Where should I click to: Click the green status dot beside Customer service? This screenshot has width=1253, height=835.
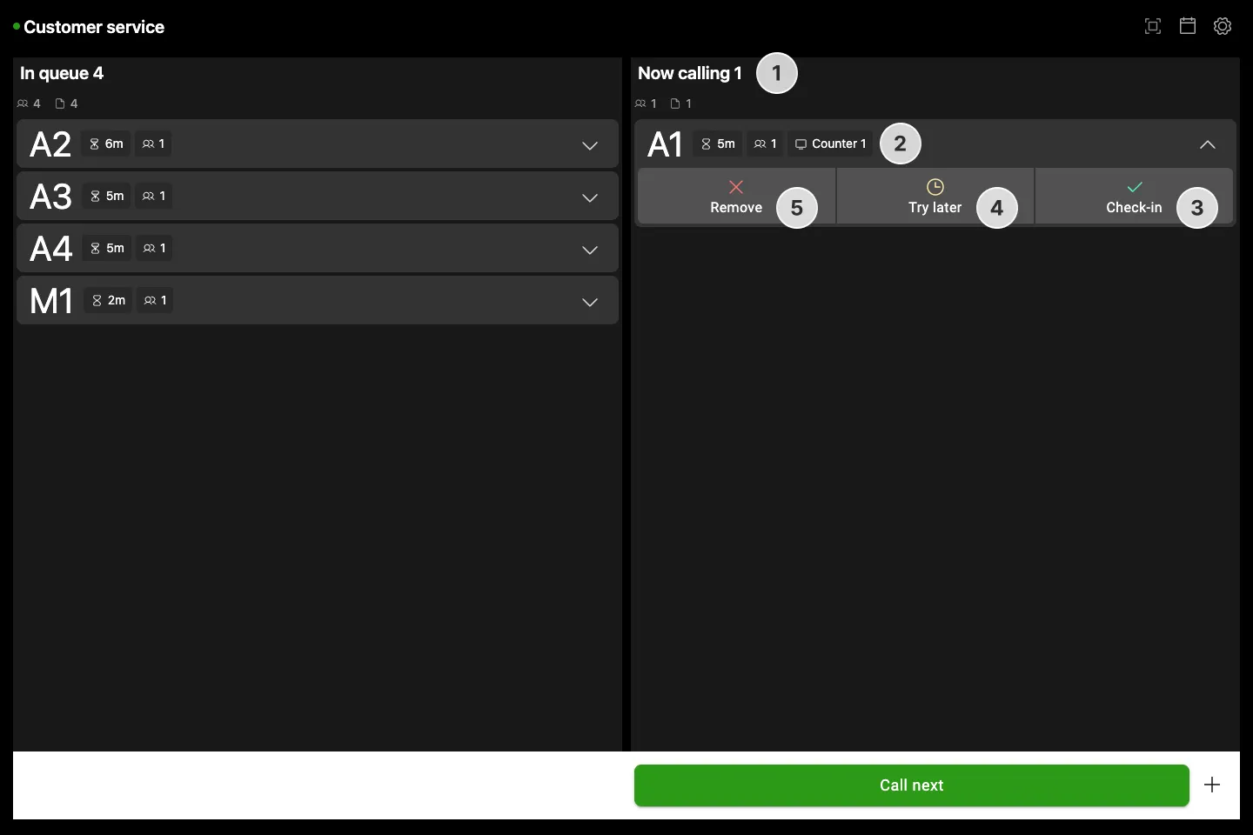(17, 27)
